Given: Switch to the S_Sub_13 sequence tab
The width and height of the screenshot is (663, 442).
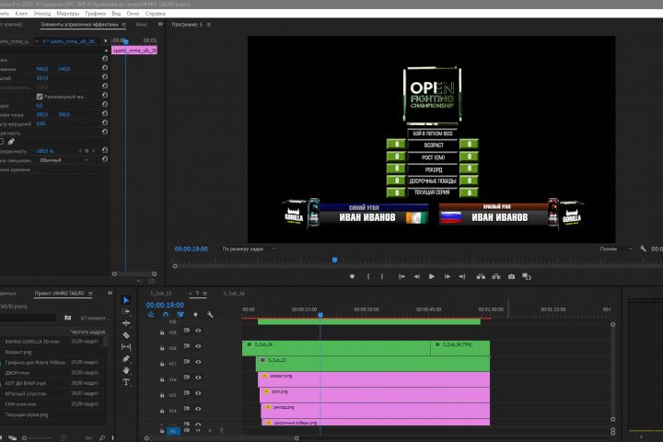Looking at the screenshot, I should [160, 293].
